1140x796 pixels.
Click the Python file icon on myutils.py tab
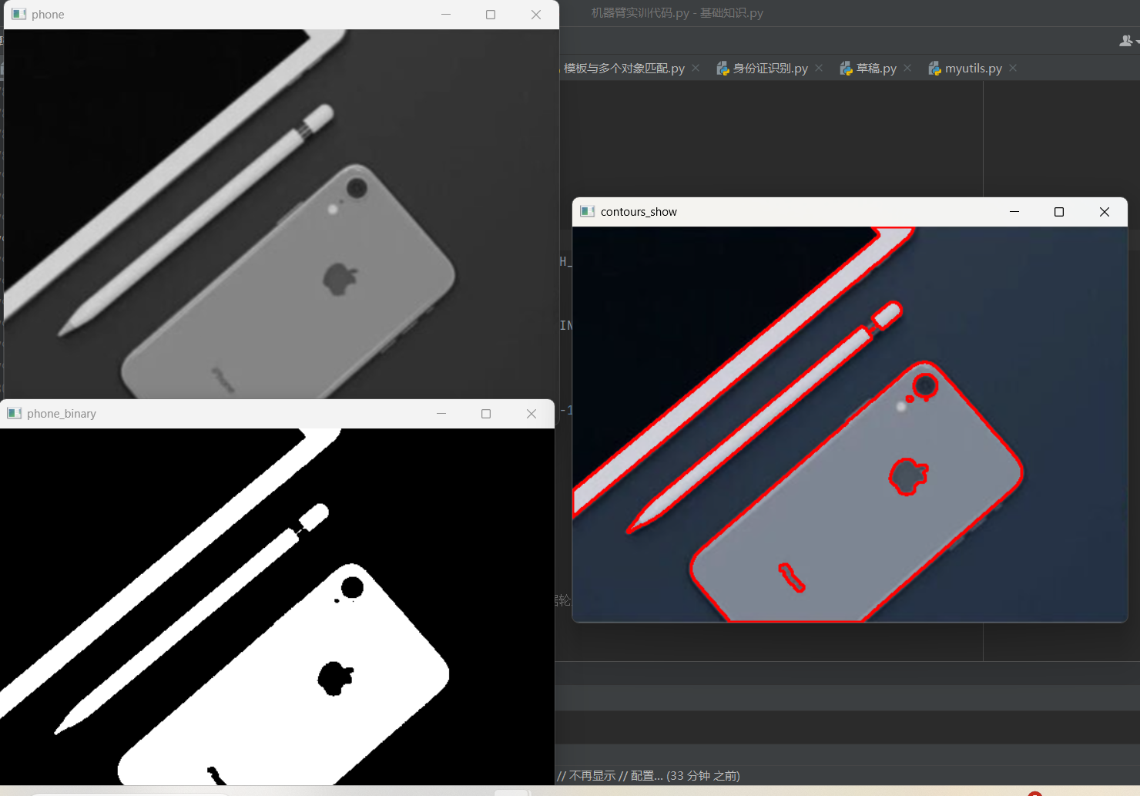(x=934, y=69)
